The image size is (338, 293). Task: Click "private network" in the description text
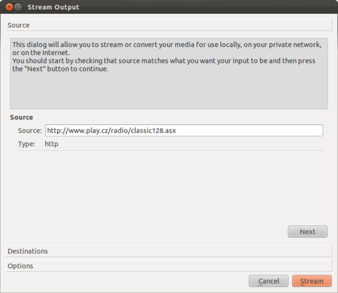coord(294,45)
